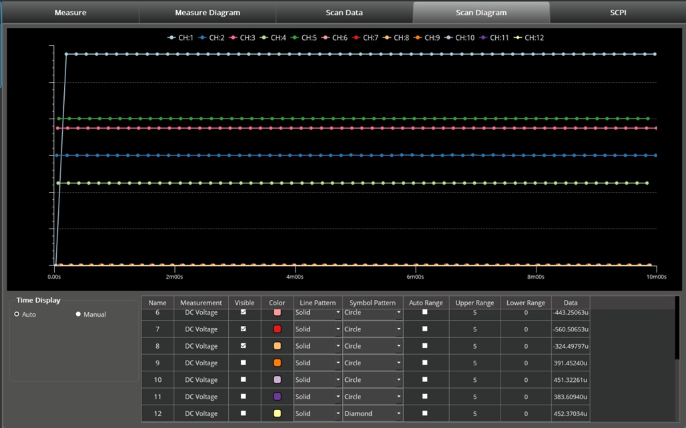This screenshot has width=686, height=428.
Task: Click the CH:9 legend entry
Action: pyautogui.click(x=426, y=37)
